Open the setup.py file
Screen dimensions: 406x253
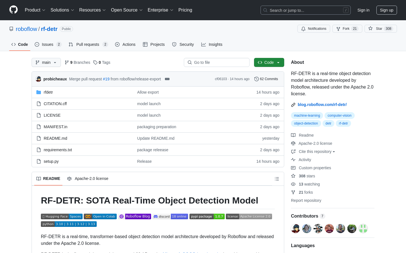pos(51,161)
